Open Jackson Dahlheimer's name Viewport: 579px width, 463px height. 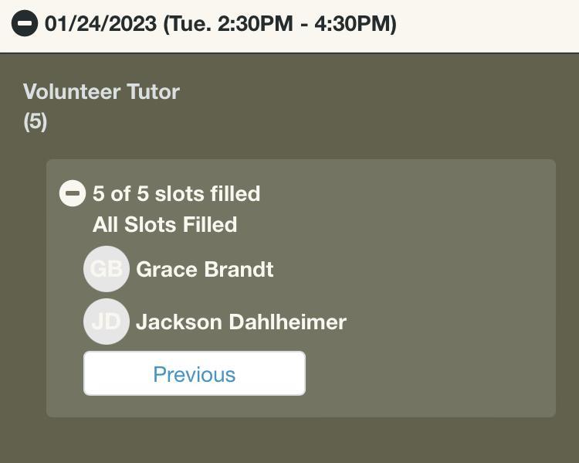241,322
